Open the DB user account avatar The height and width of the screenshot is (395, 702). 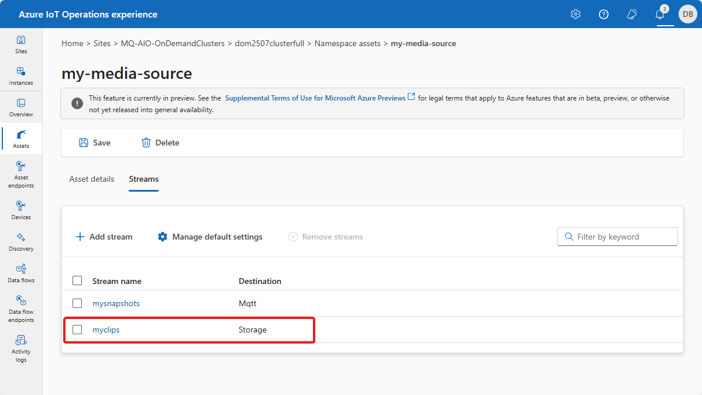(688, 15)
